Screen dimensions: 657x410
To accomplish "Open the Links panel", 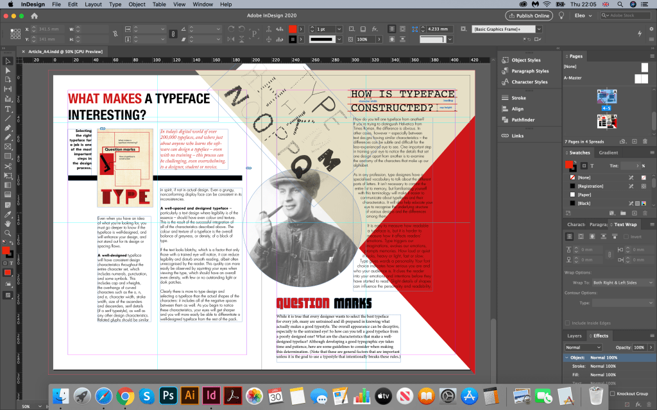I will point(517,136).
